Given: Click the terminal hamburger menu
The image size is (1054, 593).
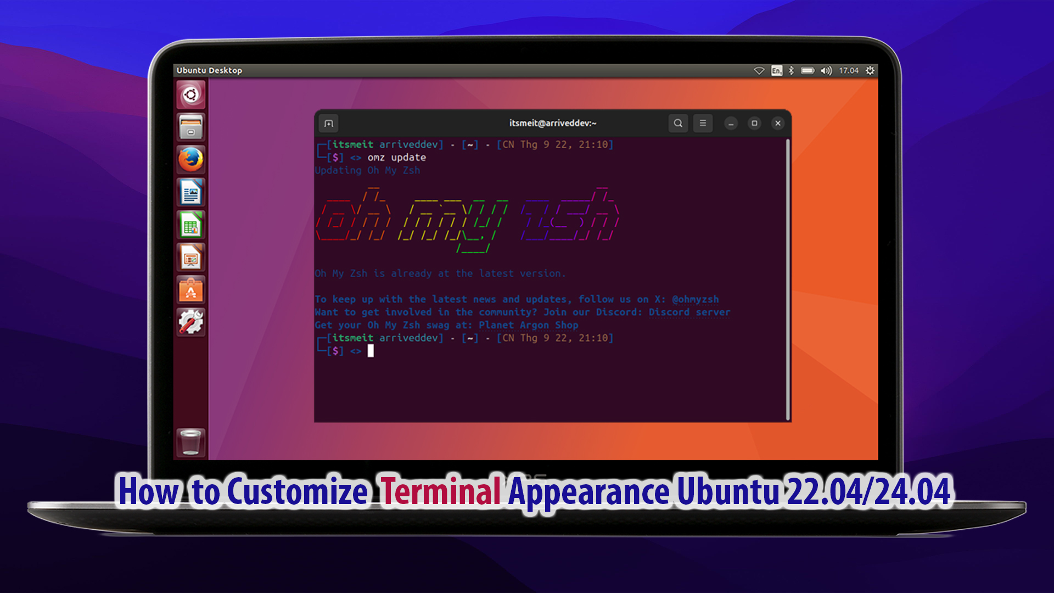Looking at the screenshot, I should (x=703, y=123).
